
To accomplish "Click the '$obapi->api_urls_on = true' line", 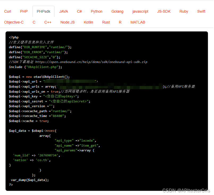I will (69, 92).
